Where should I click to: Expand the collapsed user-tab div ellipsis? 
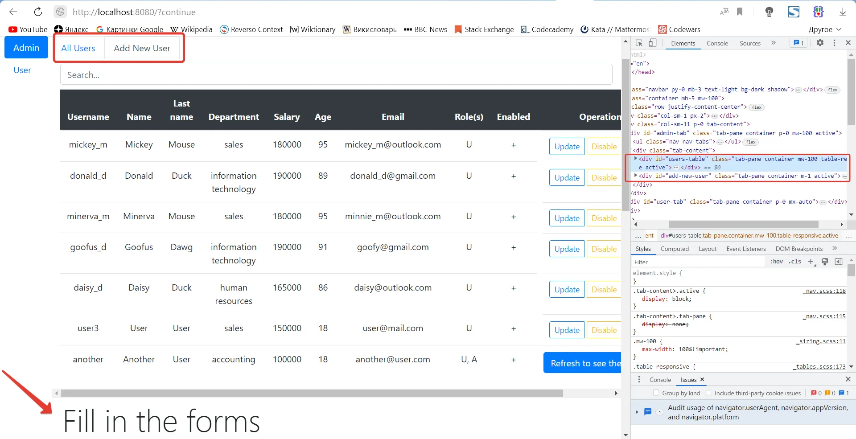[x=823, y=202]
